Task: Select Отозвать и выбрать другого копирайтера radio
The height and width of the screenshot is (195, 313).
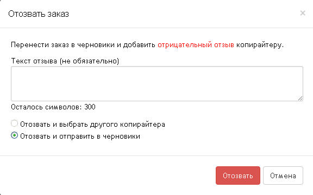Action: coord(14,123)
